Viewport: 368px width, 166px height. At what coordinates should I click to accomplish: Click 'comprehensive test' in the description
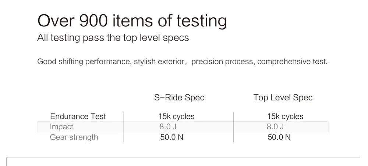(x=292, y=62)
